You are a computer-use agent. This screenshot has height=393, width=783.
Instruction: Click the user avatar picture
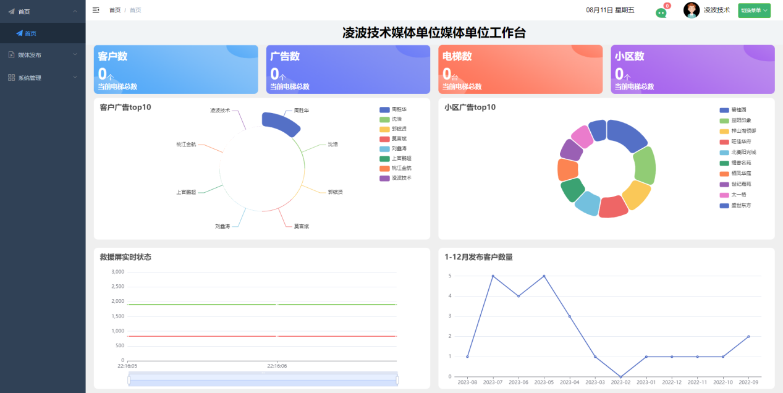click(x=691, y=10)
